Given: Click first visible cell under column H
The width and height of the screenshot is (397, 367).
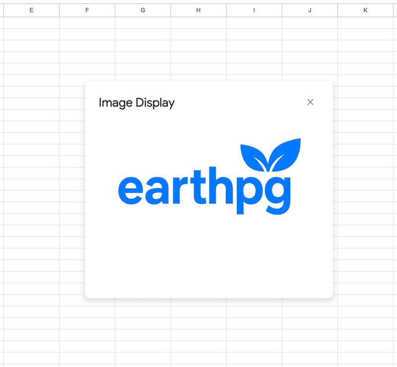Looking at the screenshot, I should point(198,23).
